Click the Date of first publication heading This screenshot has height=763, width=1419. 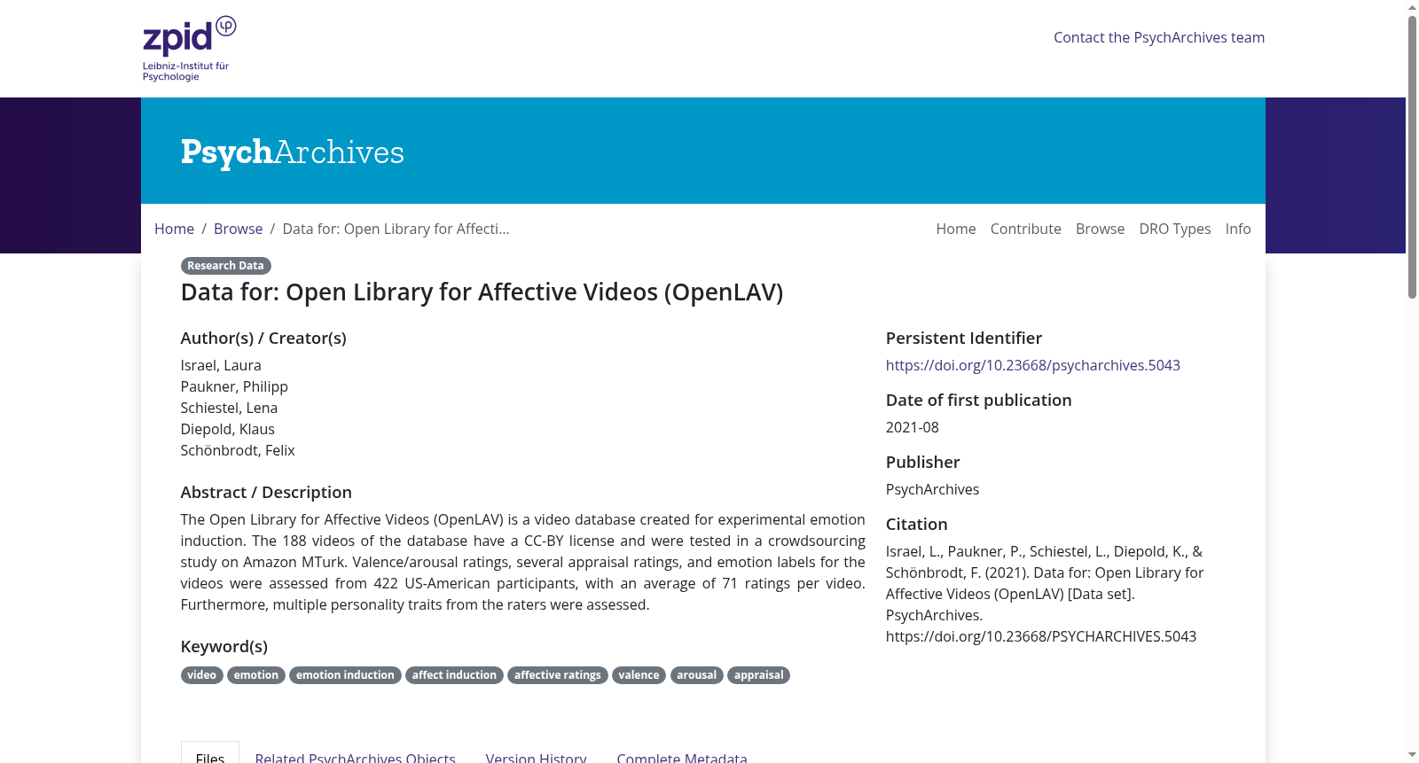(979, 400)
